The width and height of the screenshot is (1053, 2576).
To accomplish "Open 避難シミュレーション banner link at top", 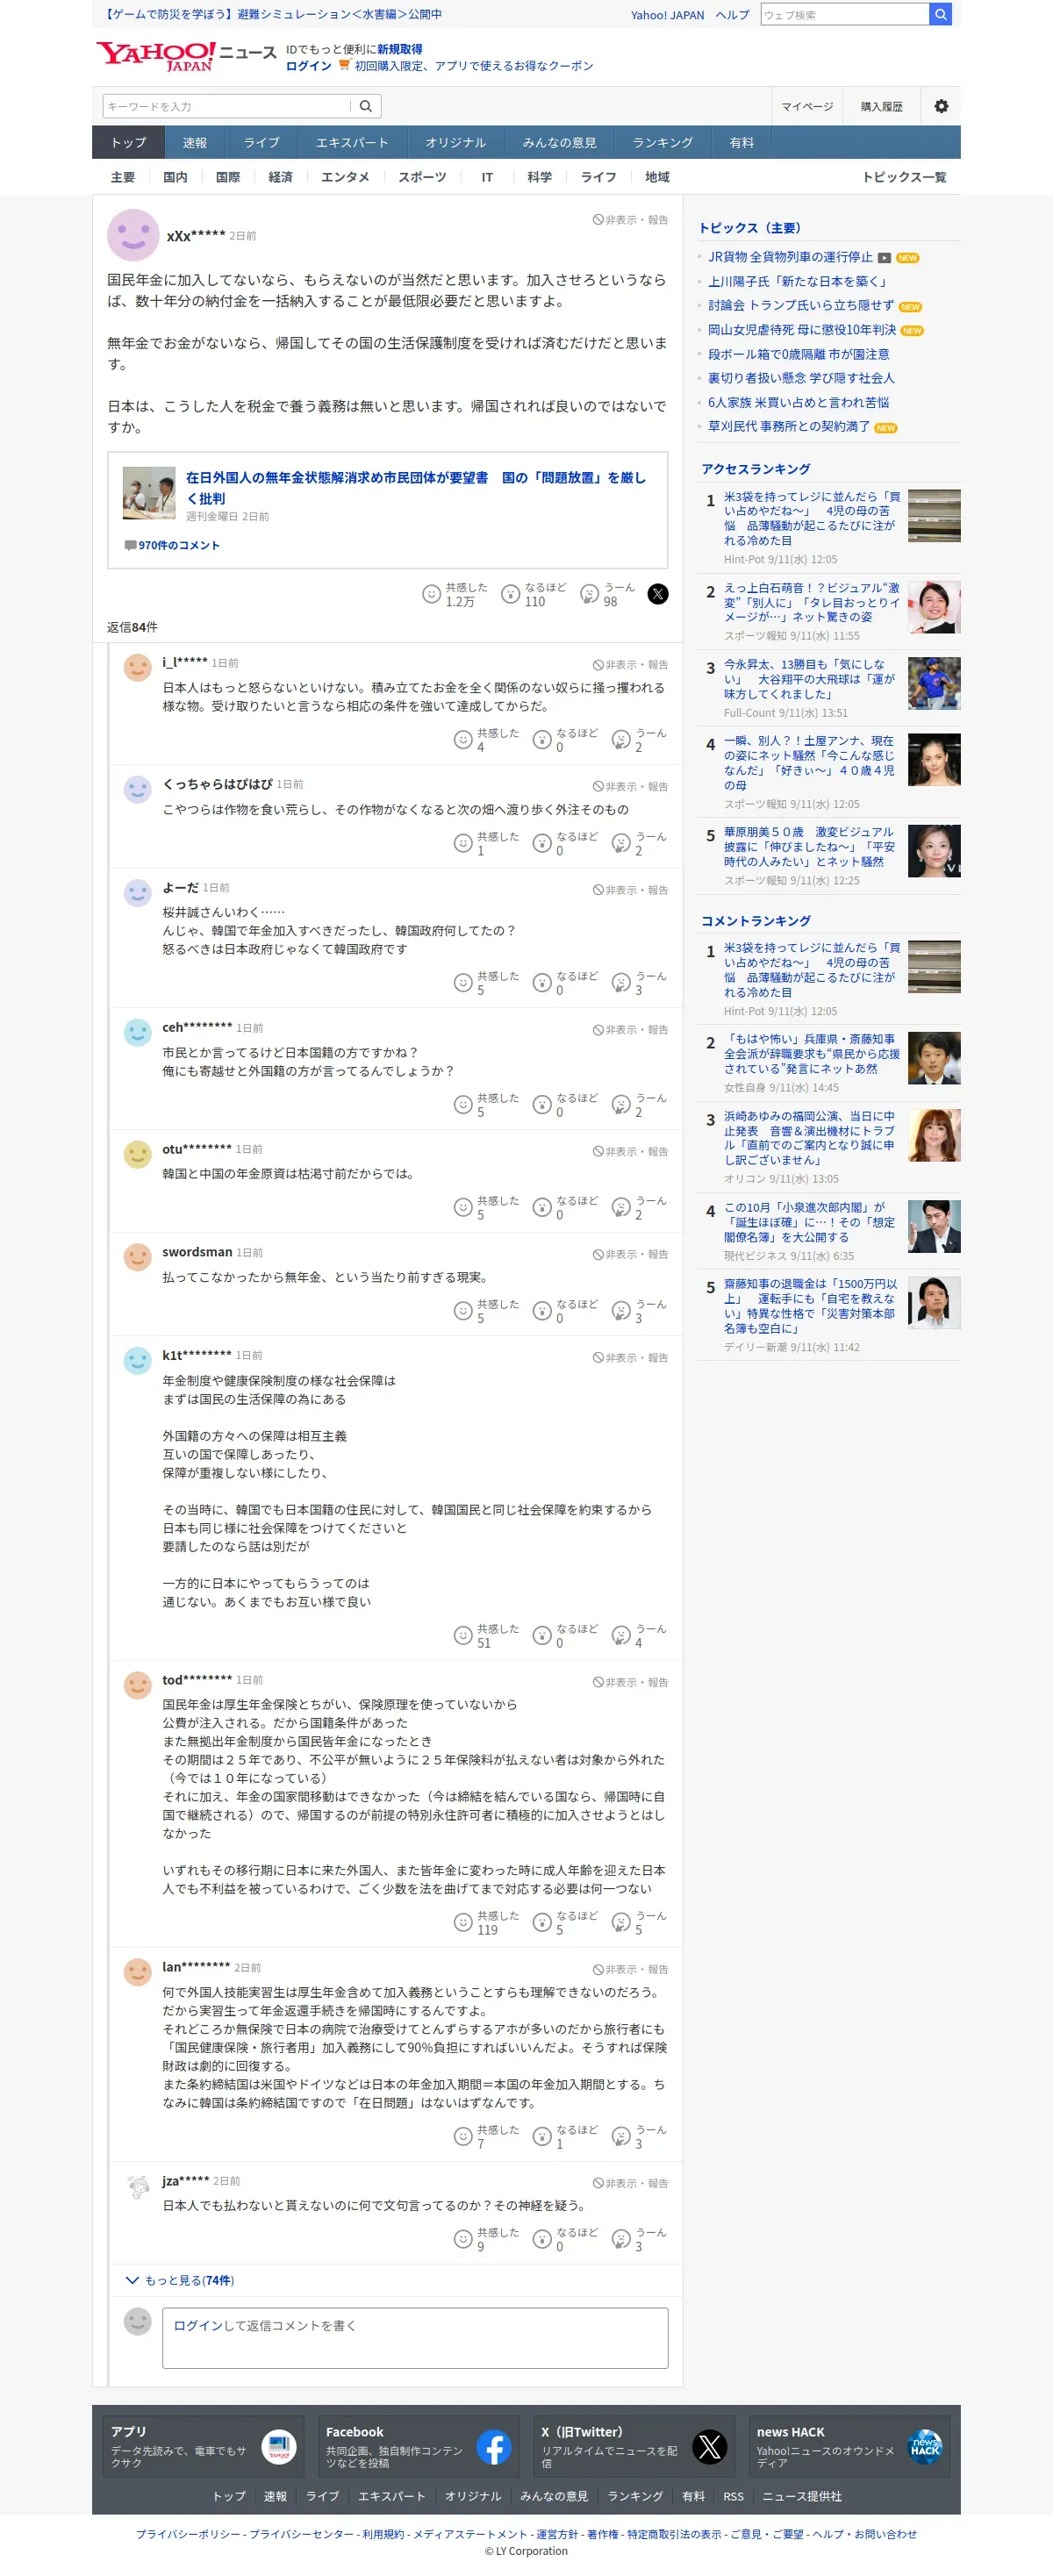I will [272, 15].
